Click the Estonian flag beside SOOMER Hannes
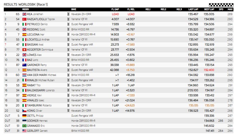Screen dimensions: 239x136 24,121
